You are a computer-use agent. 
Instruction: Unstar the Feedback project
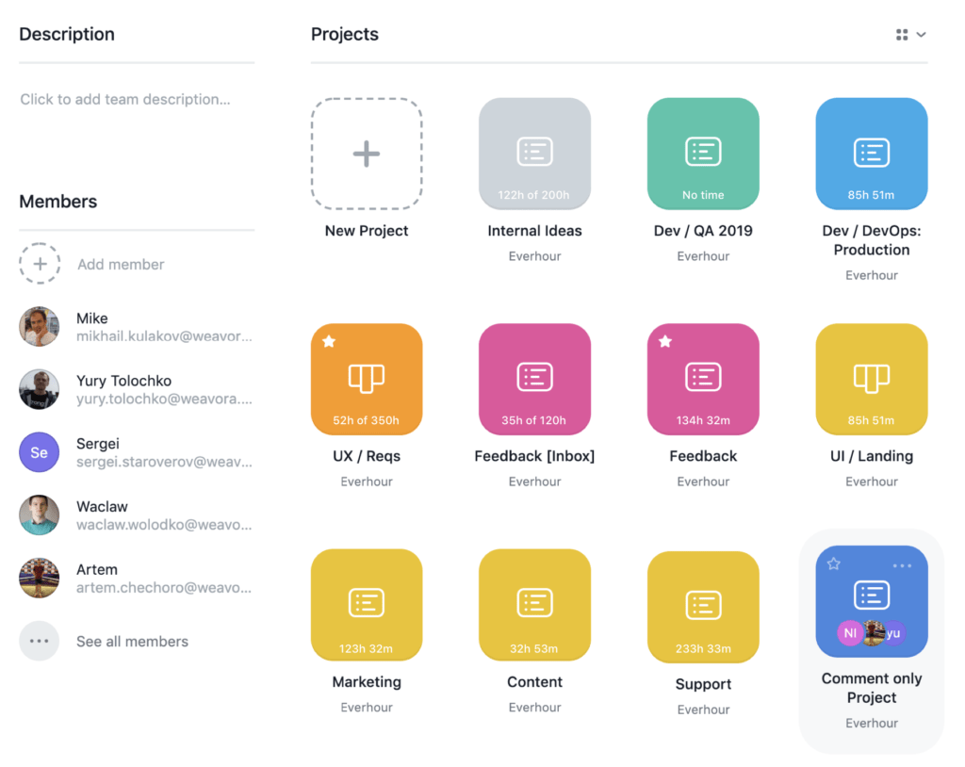coord(665,341)
